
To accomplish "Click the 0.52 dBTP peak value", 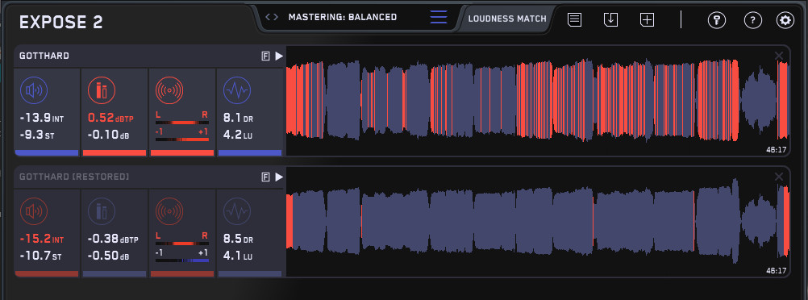I will point(110,119).
